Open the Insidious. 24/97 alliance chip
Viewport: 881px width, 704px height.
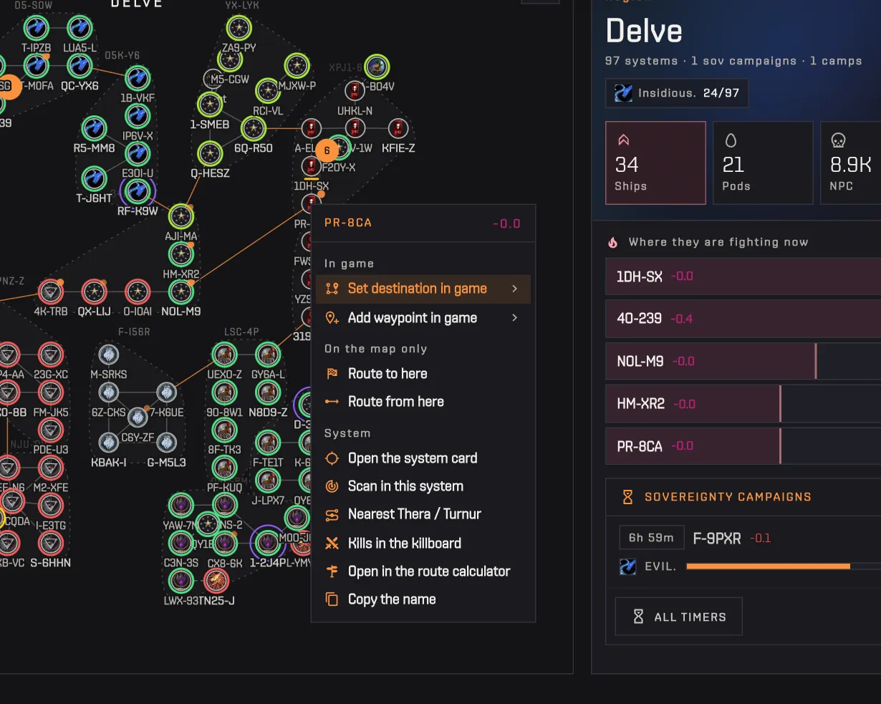[677, 93]
